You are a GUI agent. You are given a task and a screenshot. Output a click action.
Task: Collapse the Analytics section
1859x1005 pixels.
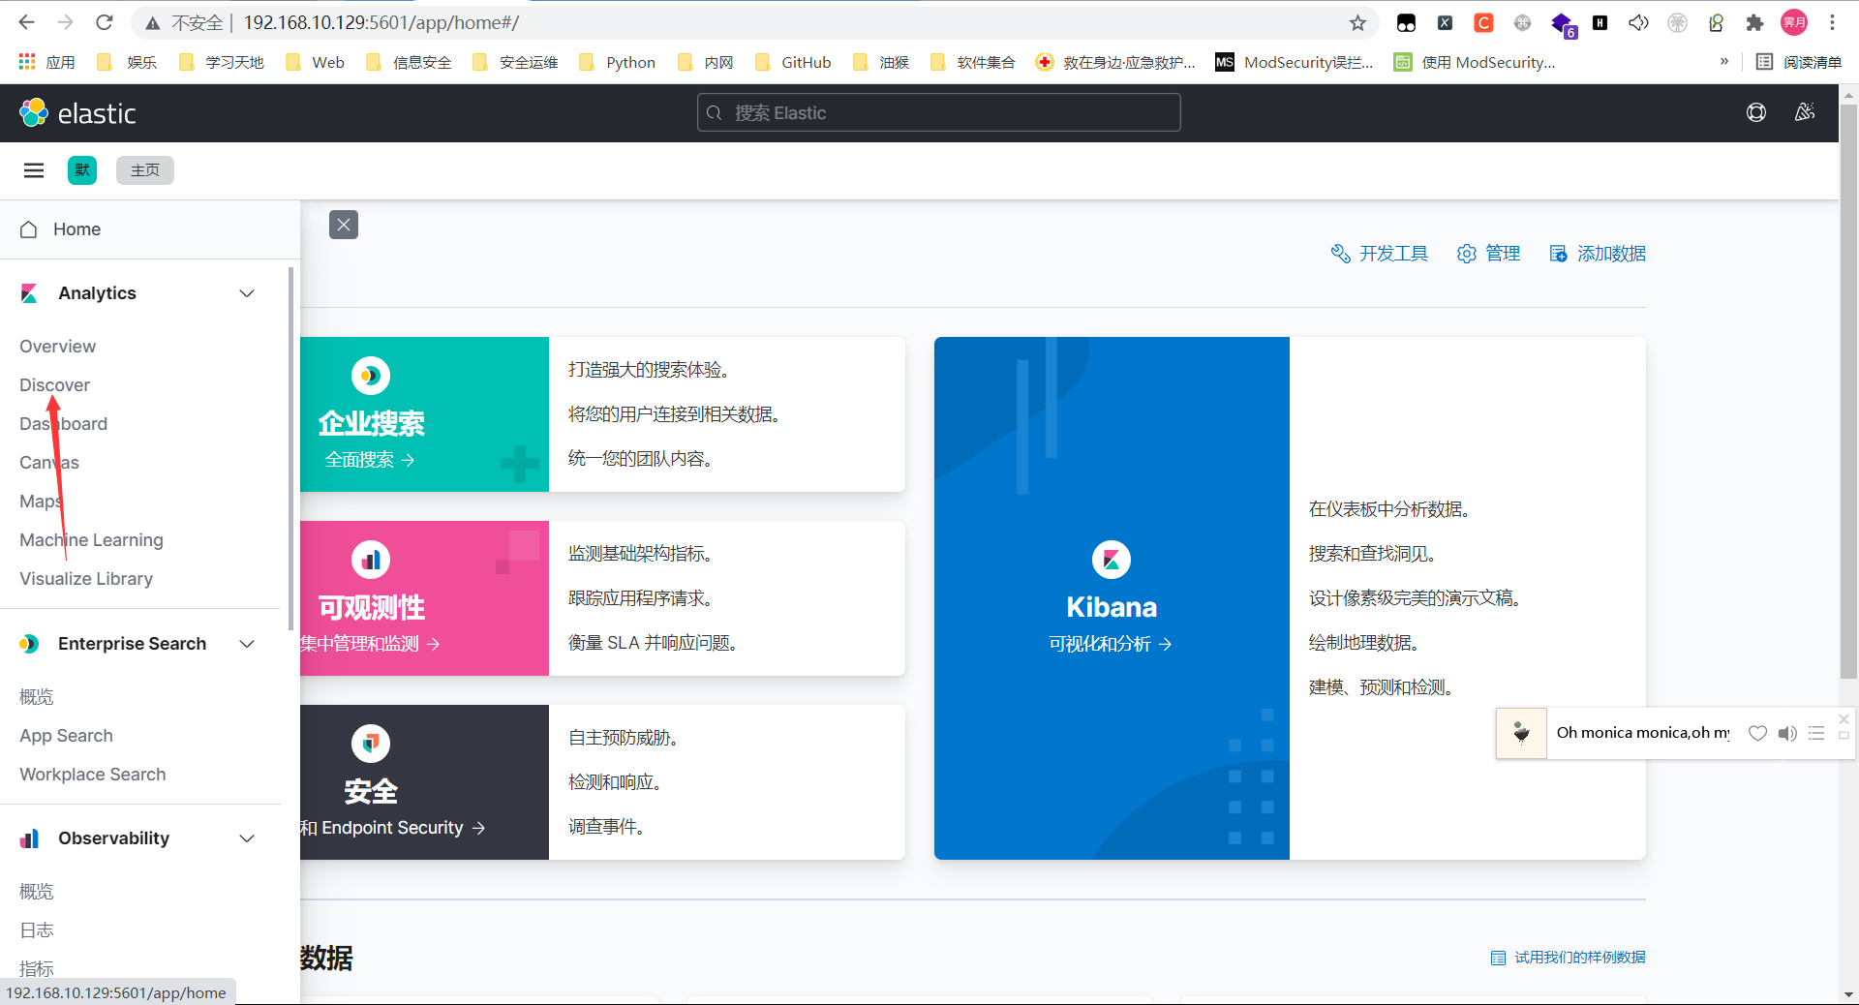point(247,293)
